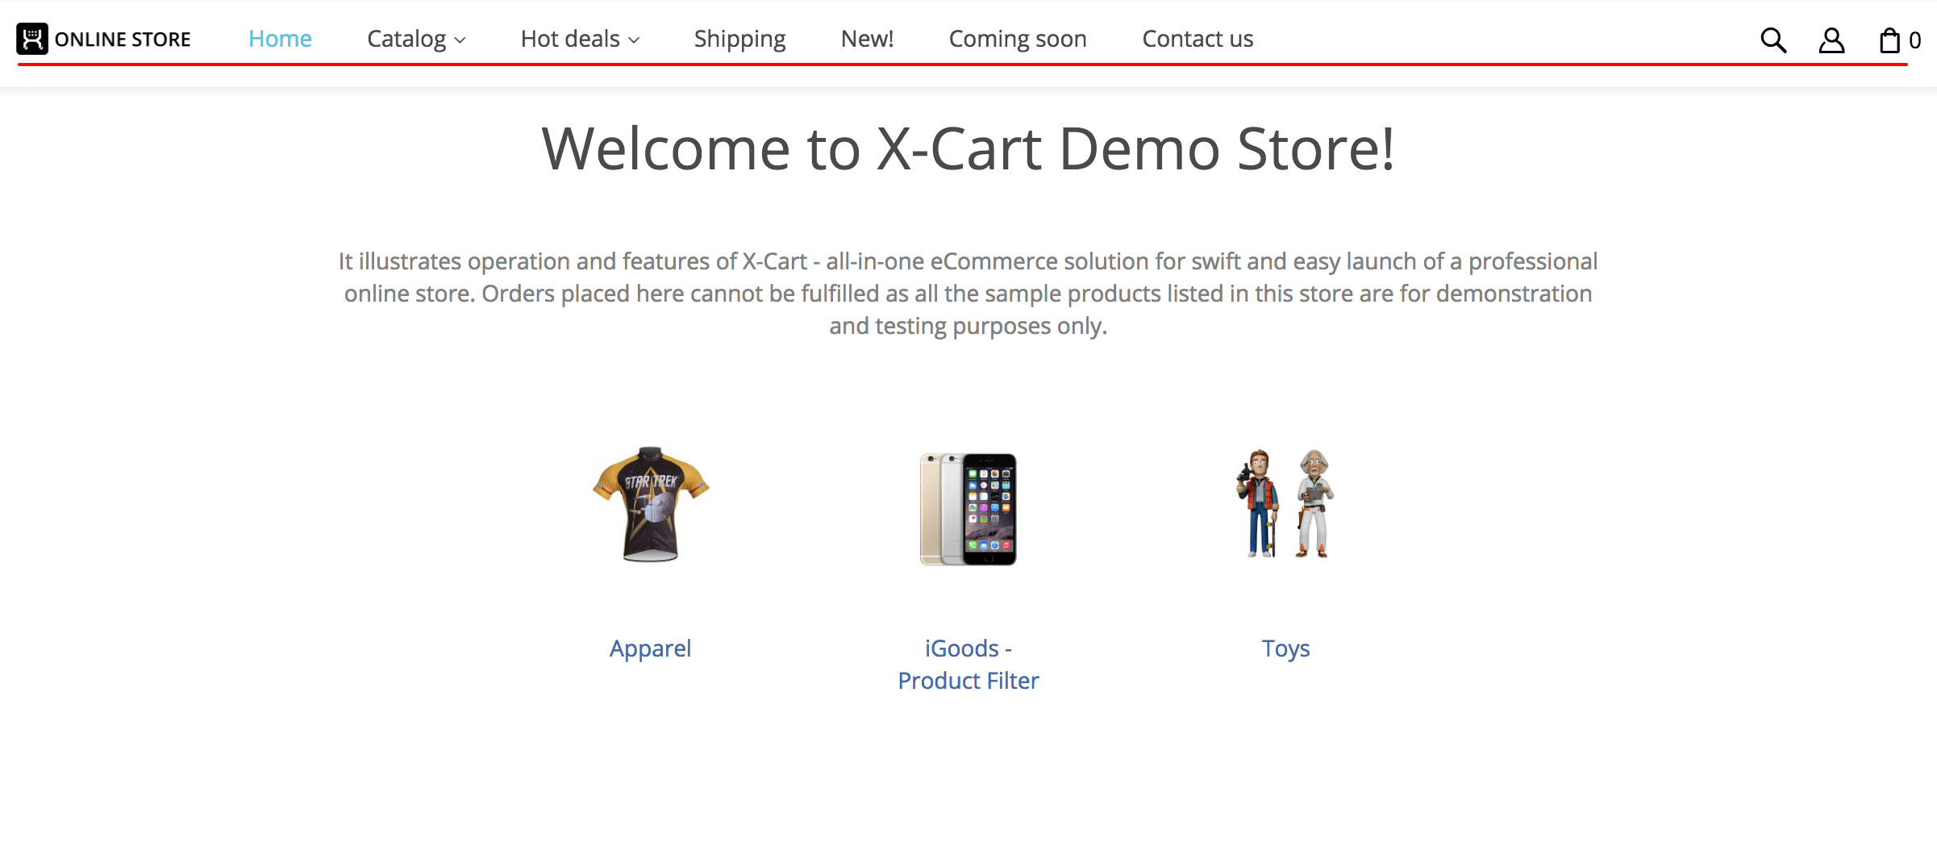This screenshot has height=855, width=1937.
Task: Open the Toys category link
Action: coord(1285,649)
